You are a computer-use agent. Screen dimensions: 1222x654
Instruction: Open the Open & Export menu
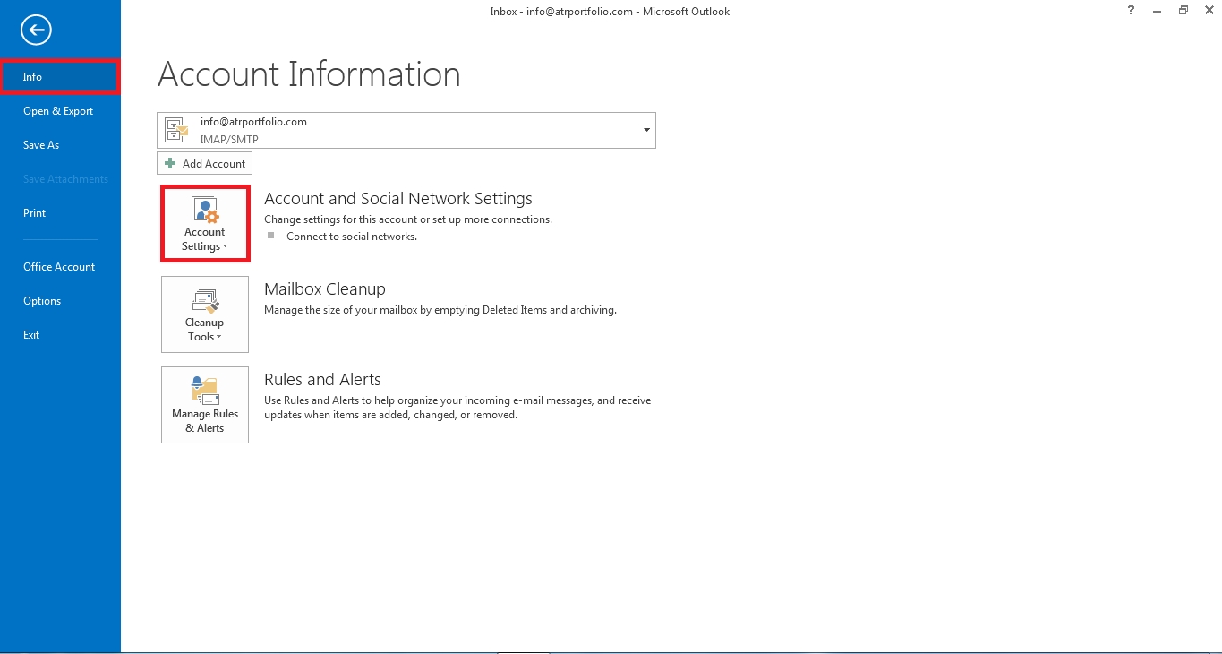58,111
